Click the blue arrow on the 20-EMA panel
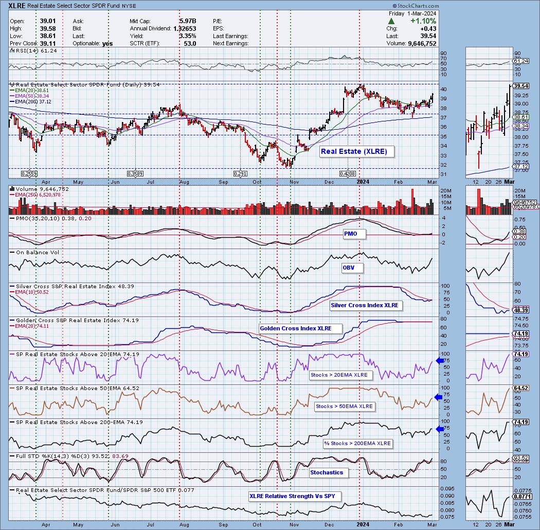This screenshot has width=540, height=530. pos(440,361)
